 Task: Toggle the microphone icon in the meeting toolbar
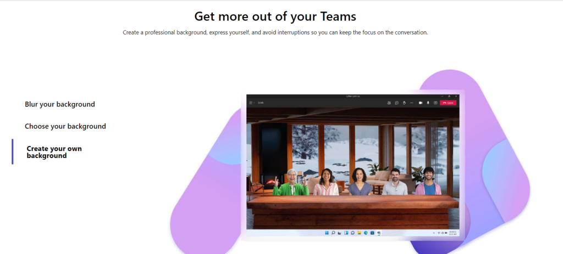(x=428, y=103)
